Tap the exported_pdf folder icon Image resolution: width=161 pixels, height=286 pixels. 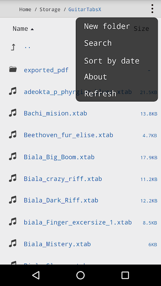[13, 69]
